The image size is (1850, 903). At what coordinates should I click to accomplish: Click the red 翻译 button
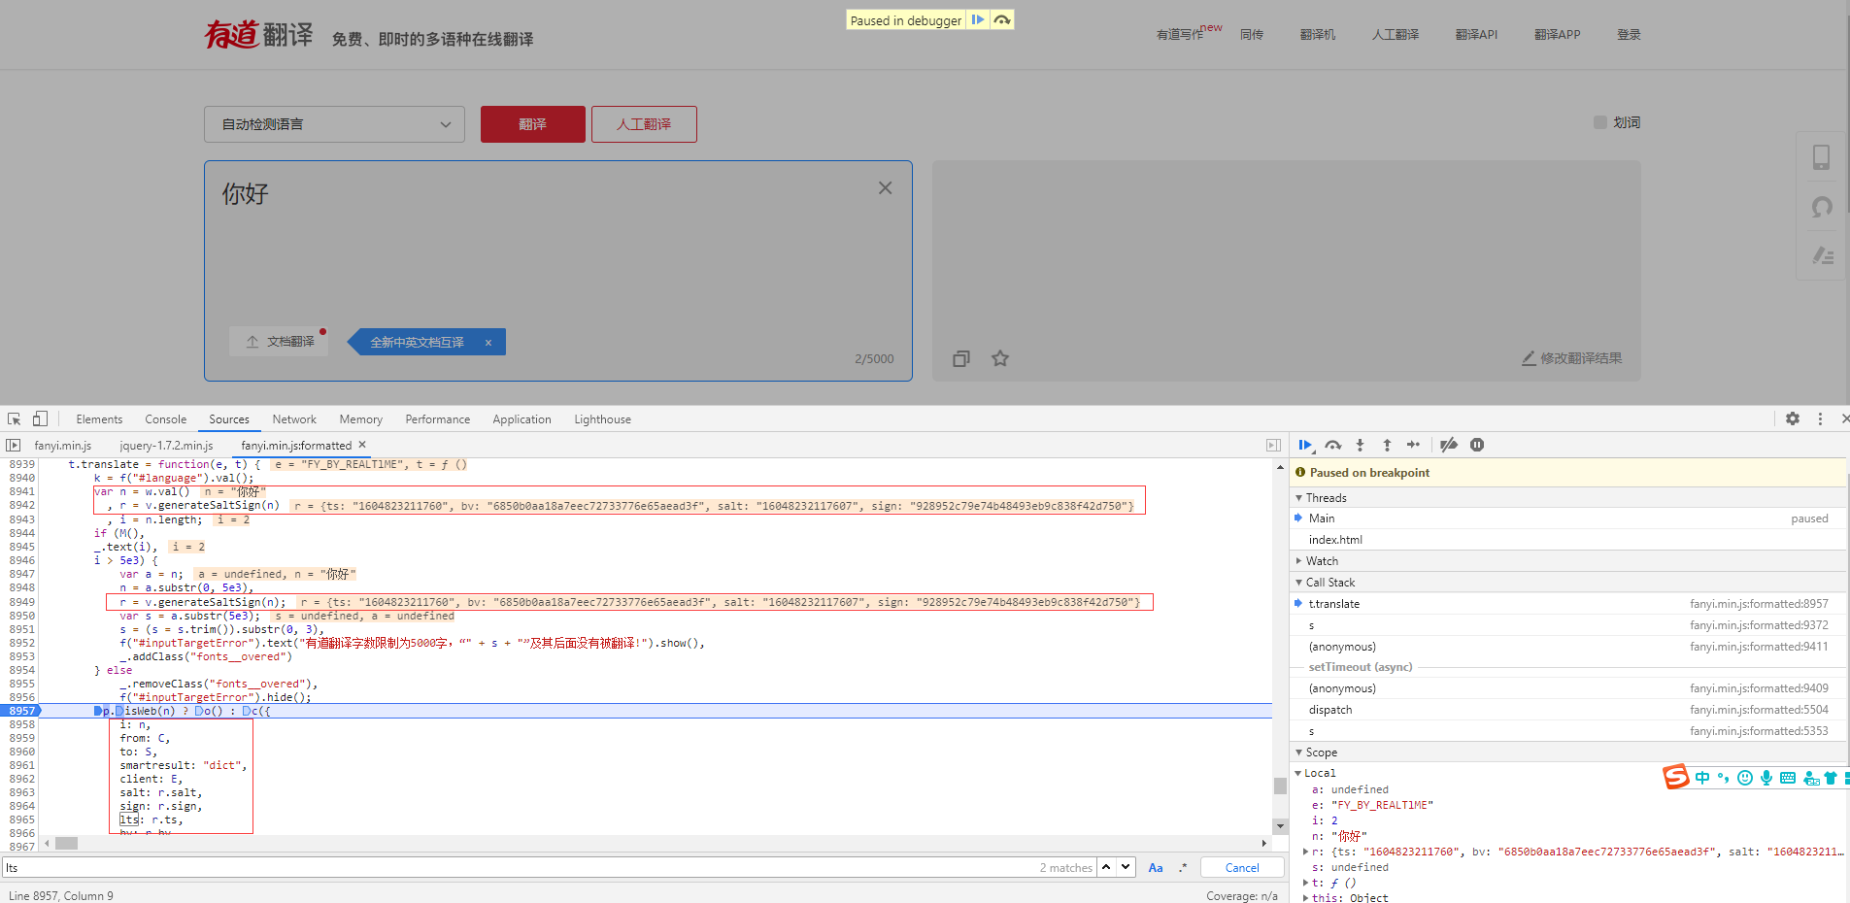tap(533, 124)
